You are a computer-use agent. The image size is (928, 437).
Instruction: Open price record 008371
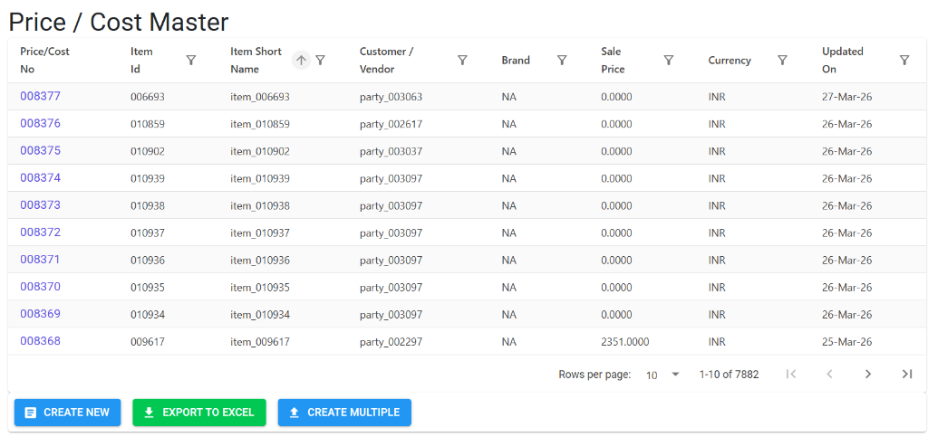[x=40, y=260]
